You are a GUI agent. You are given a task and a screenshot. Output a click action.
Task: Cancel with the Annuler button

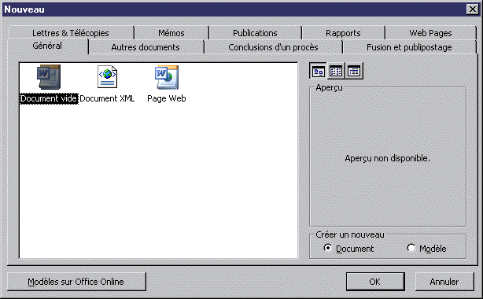point(444,282)
